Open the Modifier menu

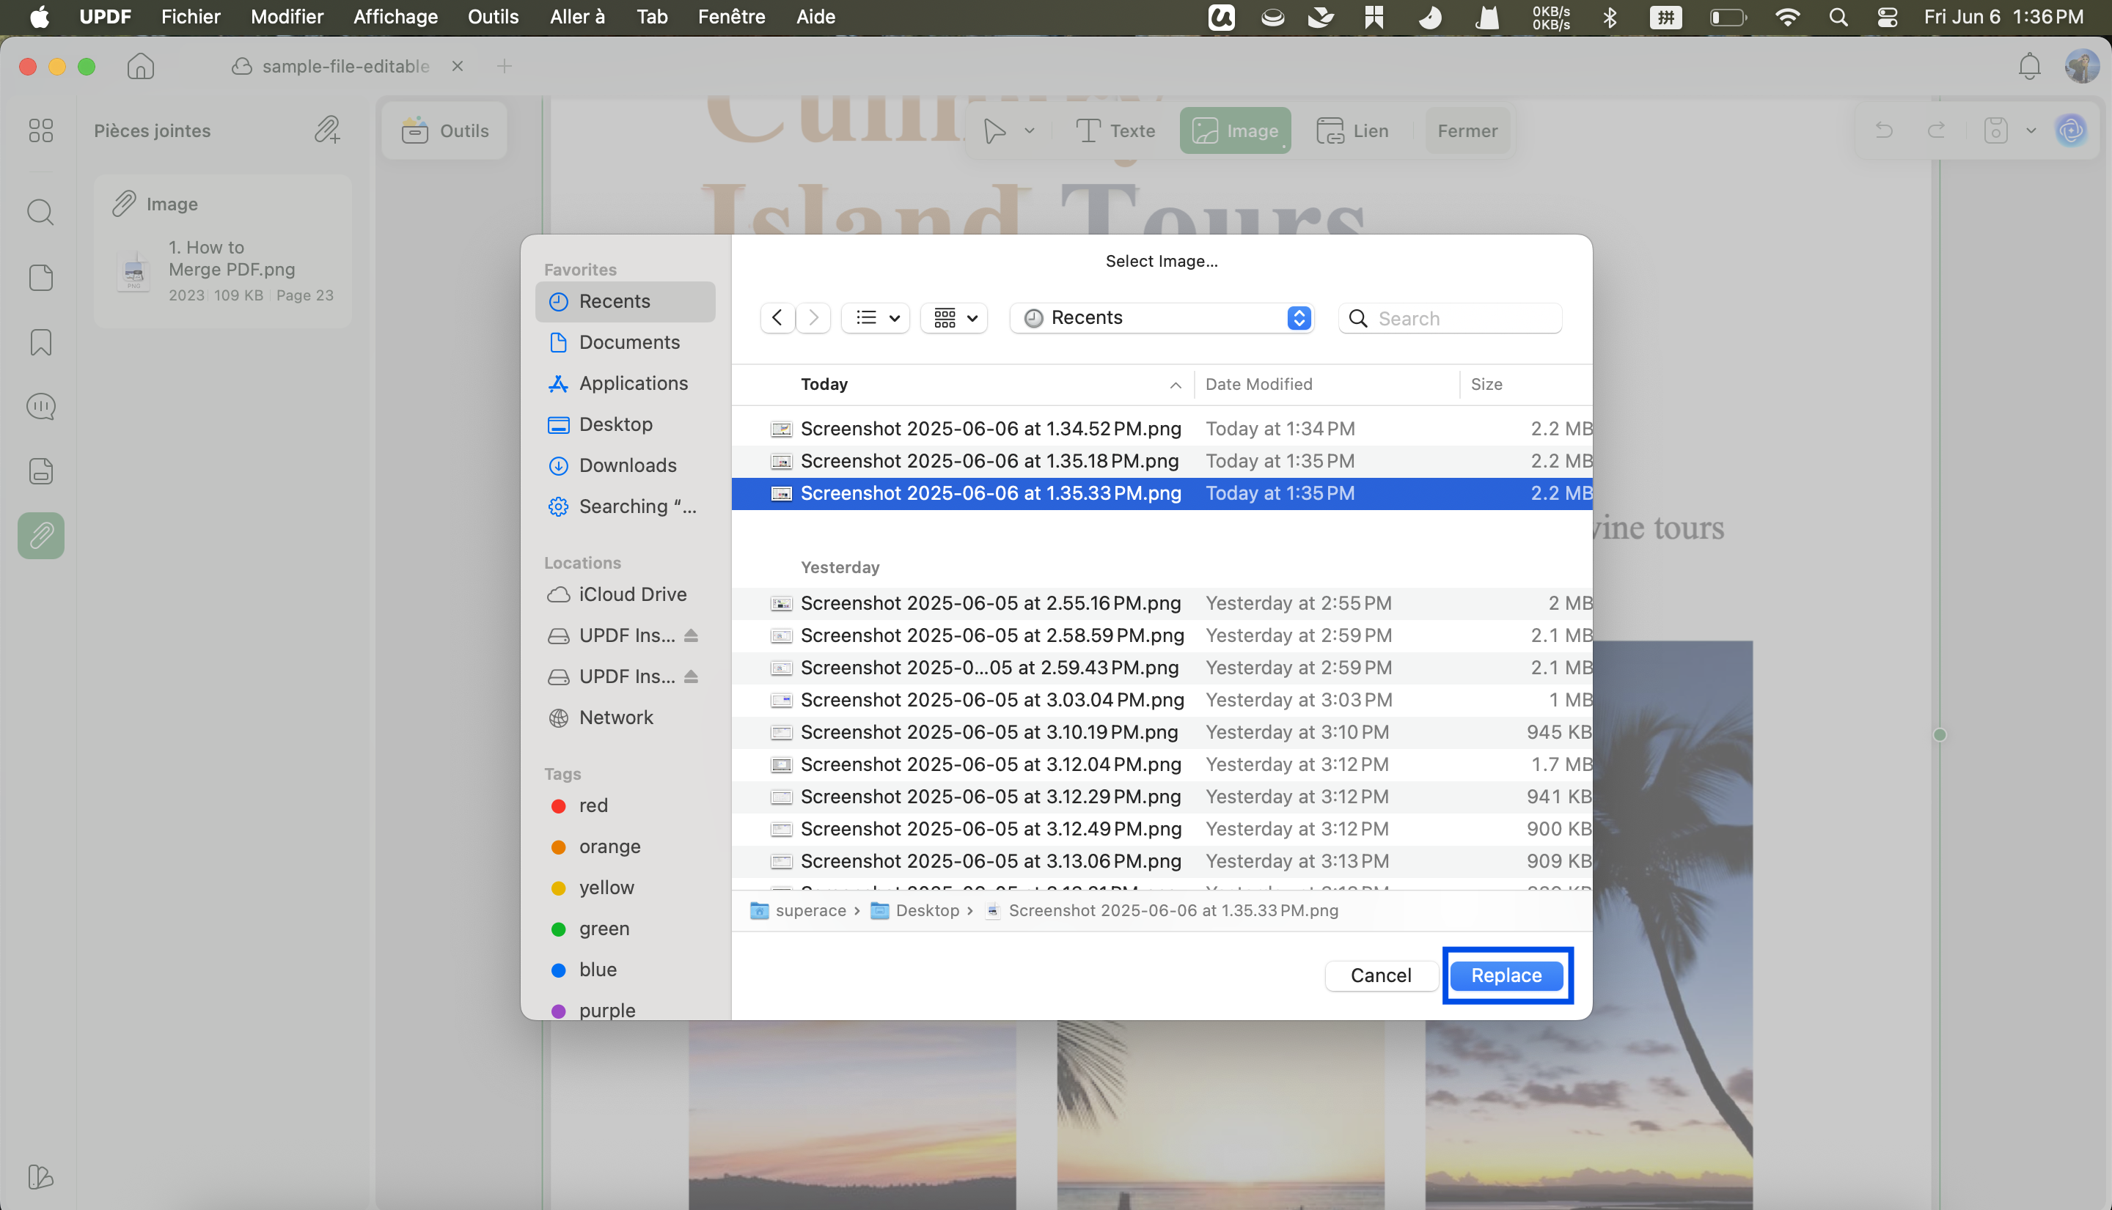[x=287, y=17]
